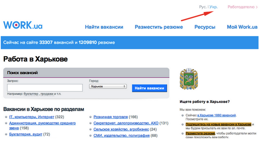The height and width of the screenshot is (150, 272).
Task: Click the 1209810 резюме counter text
Action: click(97, 43)
